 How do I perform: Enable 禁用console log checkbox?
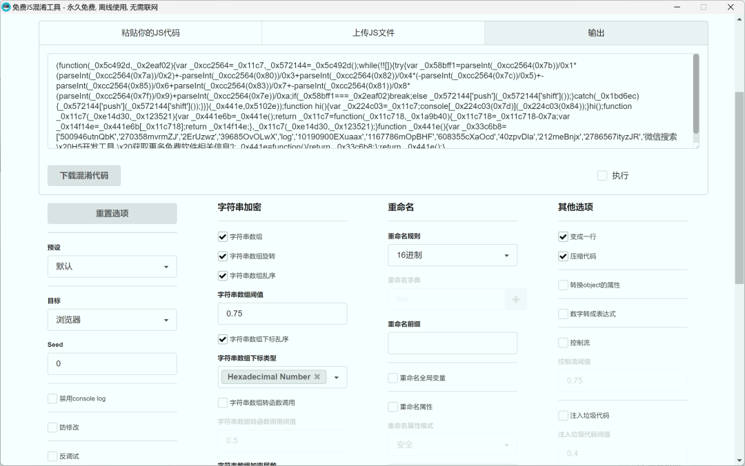coord(52,398)
